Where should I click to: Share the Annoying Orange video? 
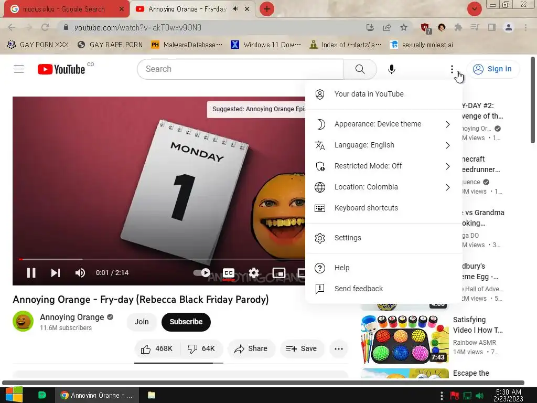(x=251, y=348)
